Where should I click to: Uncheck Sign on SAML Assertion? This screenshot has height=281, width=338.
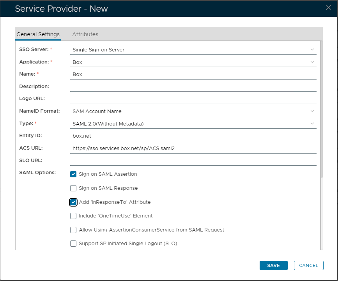tap(73, 174)
